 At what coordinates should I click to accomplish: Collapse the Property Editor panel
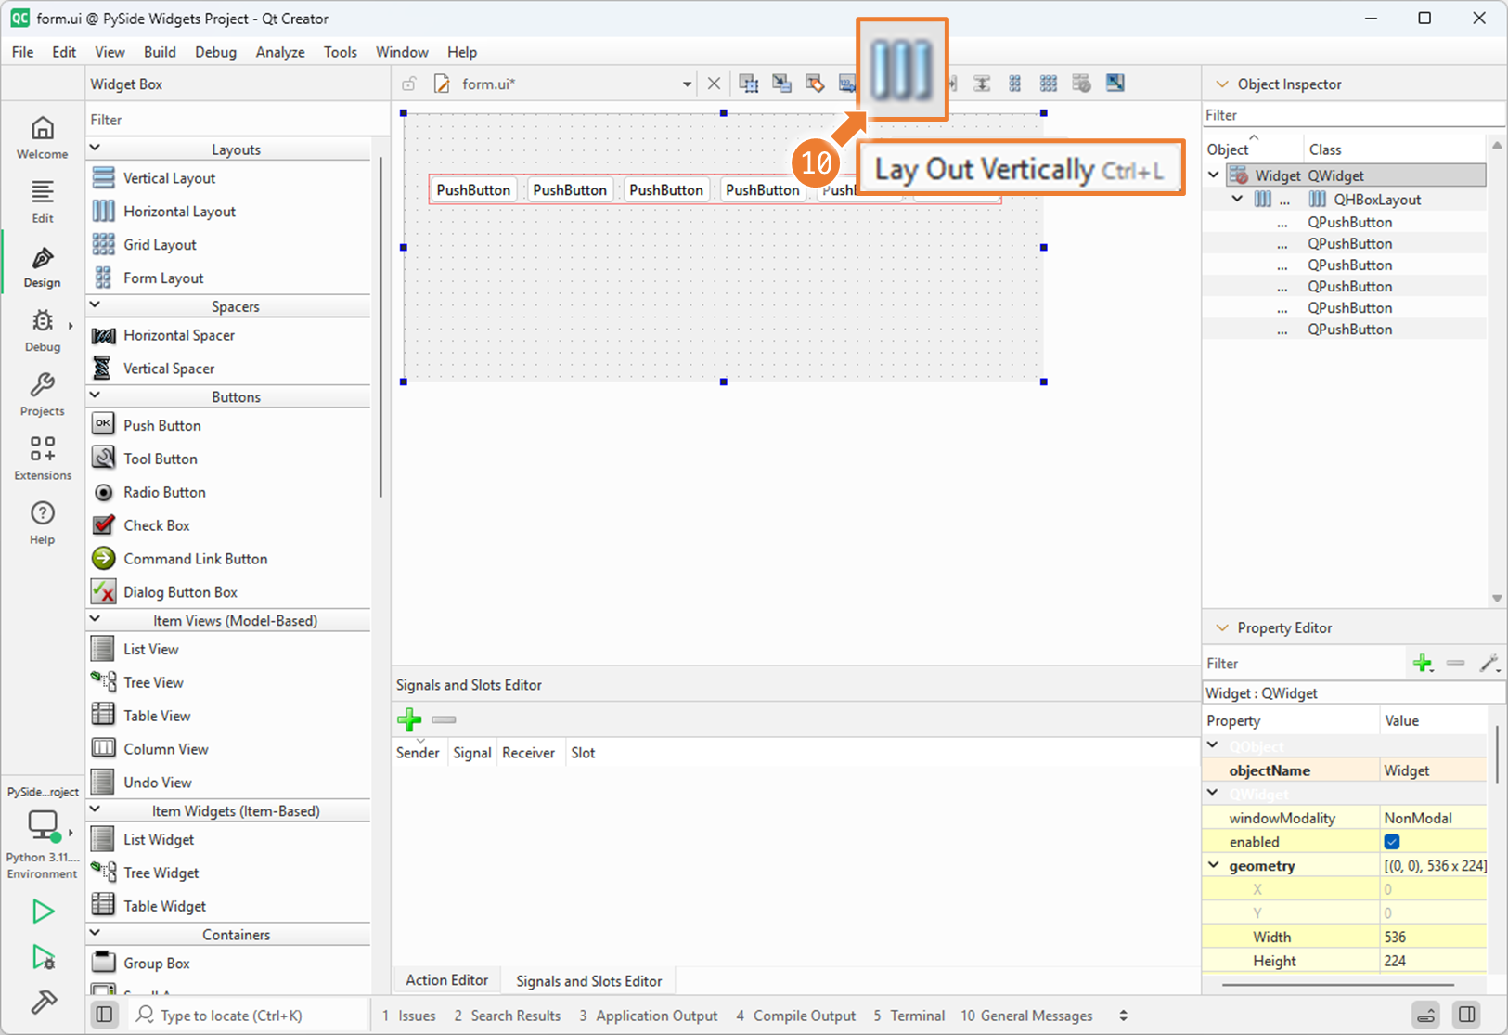(x=1222, y=627)
